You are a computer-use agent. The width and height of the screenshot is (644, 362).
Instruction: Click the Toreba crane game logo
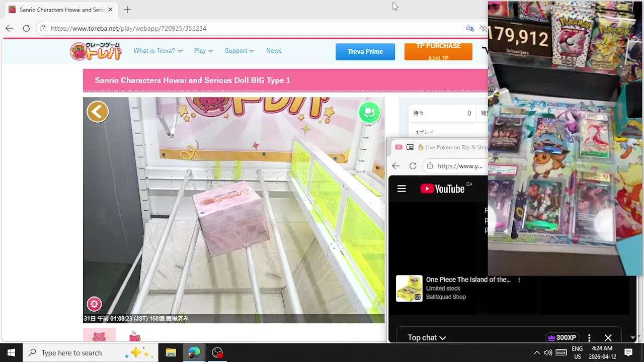(x=96, y=51)
